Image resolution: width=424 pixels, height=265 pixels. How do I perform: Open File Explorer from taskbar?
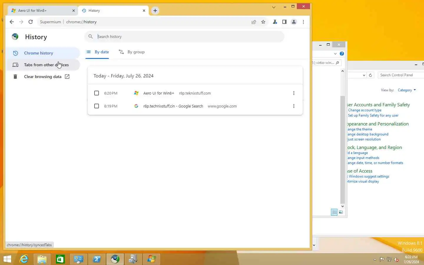pyautogui.click(x=42, y=259)
